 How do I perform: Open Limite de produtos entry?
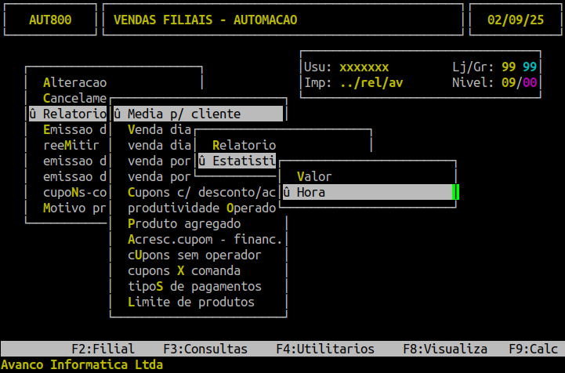pos(191,302)
